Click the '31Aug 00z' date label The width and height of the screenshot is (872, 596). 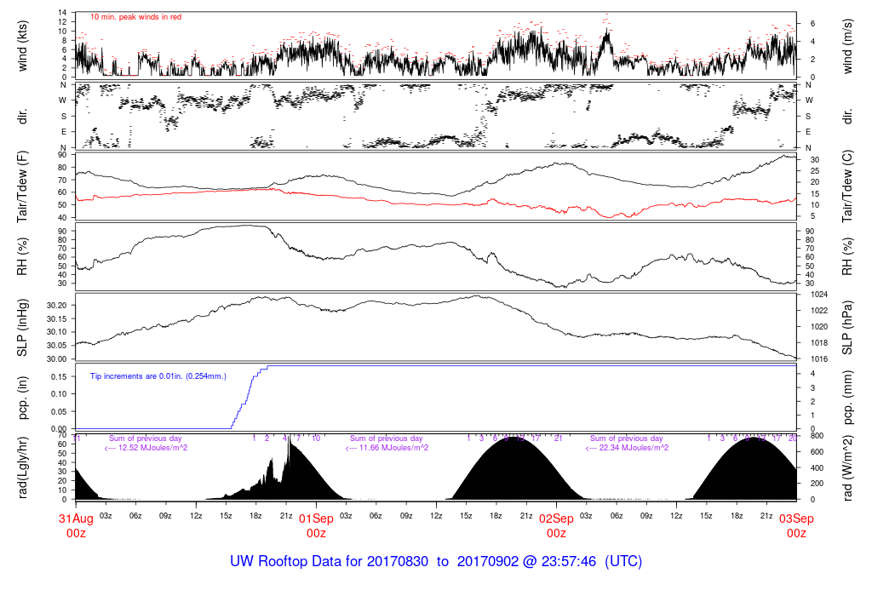76,526
